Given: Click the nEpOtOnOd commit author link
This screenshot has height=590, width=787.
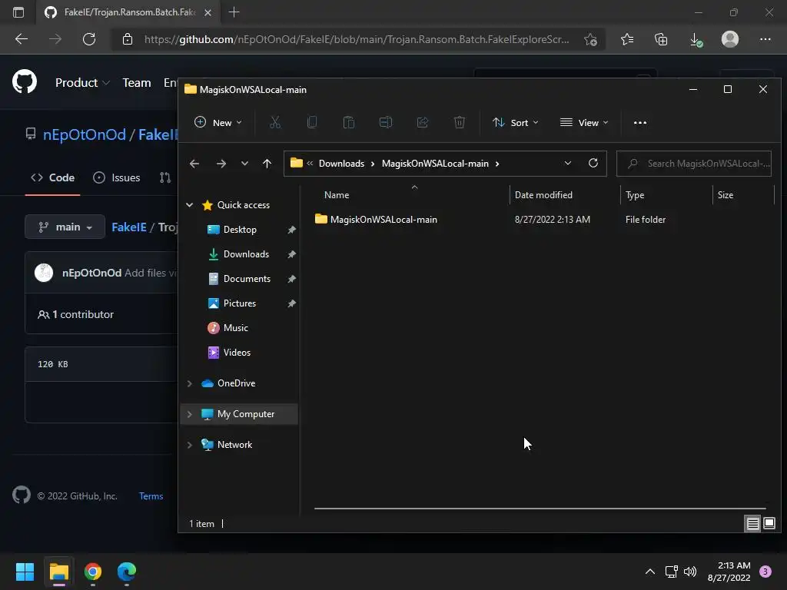Looking at the screenshot, I should pyautogui.click(x=92, y=273).
